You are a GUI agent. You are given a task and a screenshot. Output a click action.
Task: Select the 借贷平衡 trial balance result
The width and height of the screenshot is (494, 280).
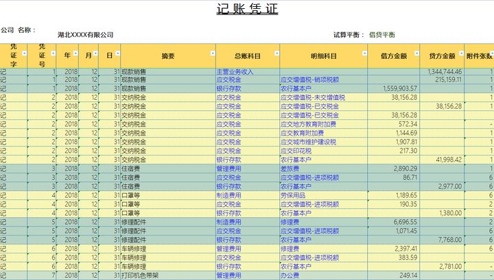click(382, 35)
